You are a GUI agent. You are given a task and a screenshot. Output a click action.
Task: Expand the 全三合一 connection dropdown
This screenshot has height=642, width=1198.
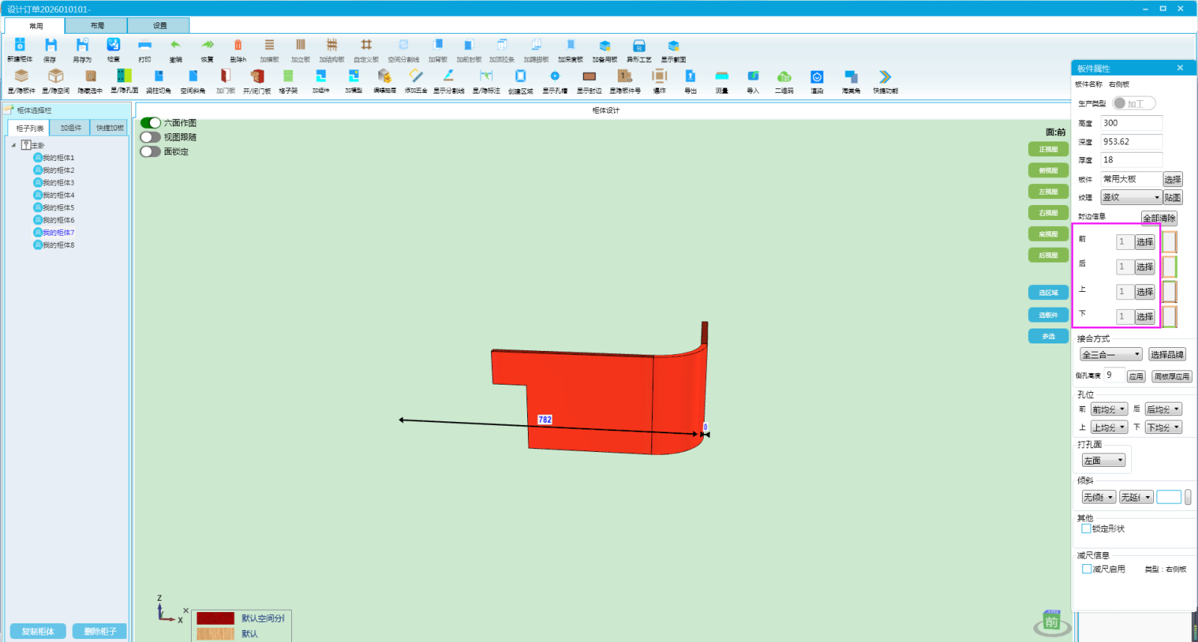[x=1110, y=355]
